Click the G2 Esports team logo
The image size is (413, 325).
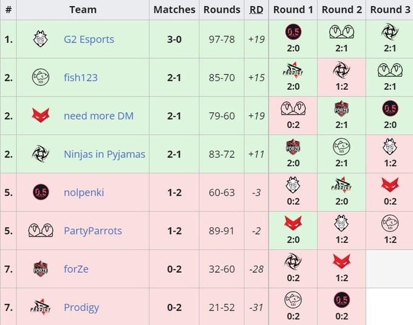coord(41,39)
